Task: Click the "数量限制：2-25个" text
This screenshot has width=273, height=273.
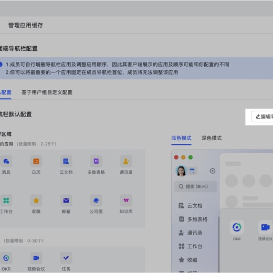Action: 37,144
